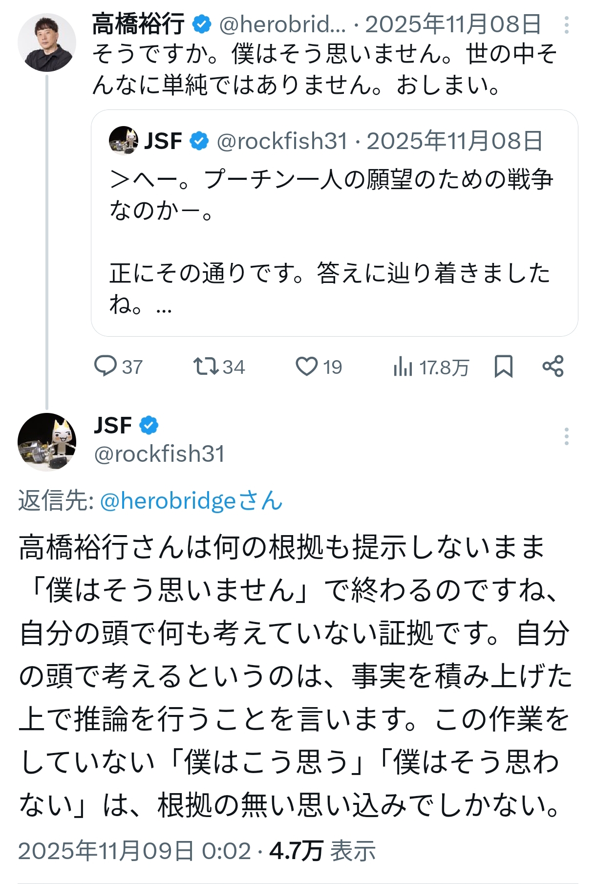Click the @rockfish31 handle under JSF

(x=159, y=454)
